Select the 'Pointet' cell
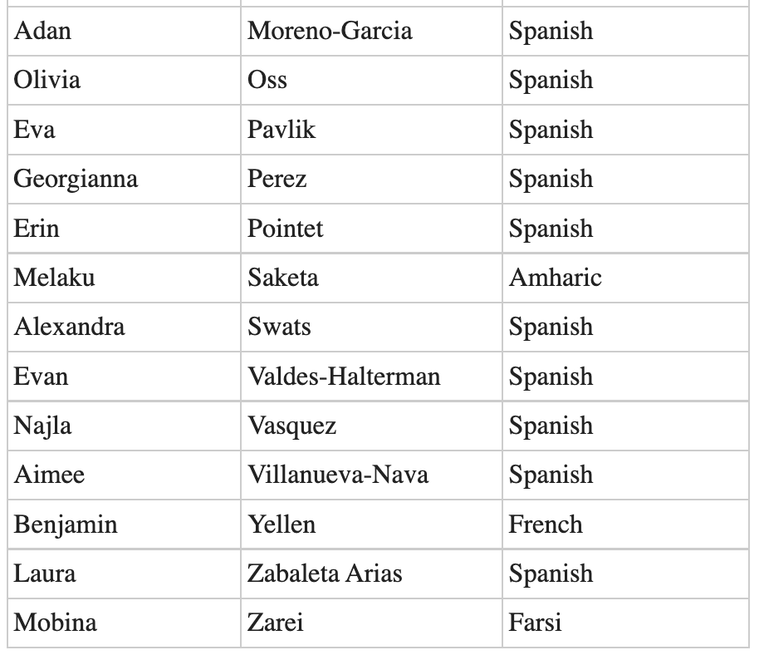759x655 pixels. click(x=286, y=229)
